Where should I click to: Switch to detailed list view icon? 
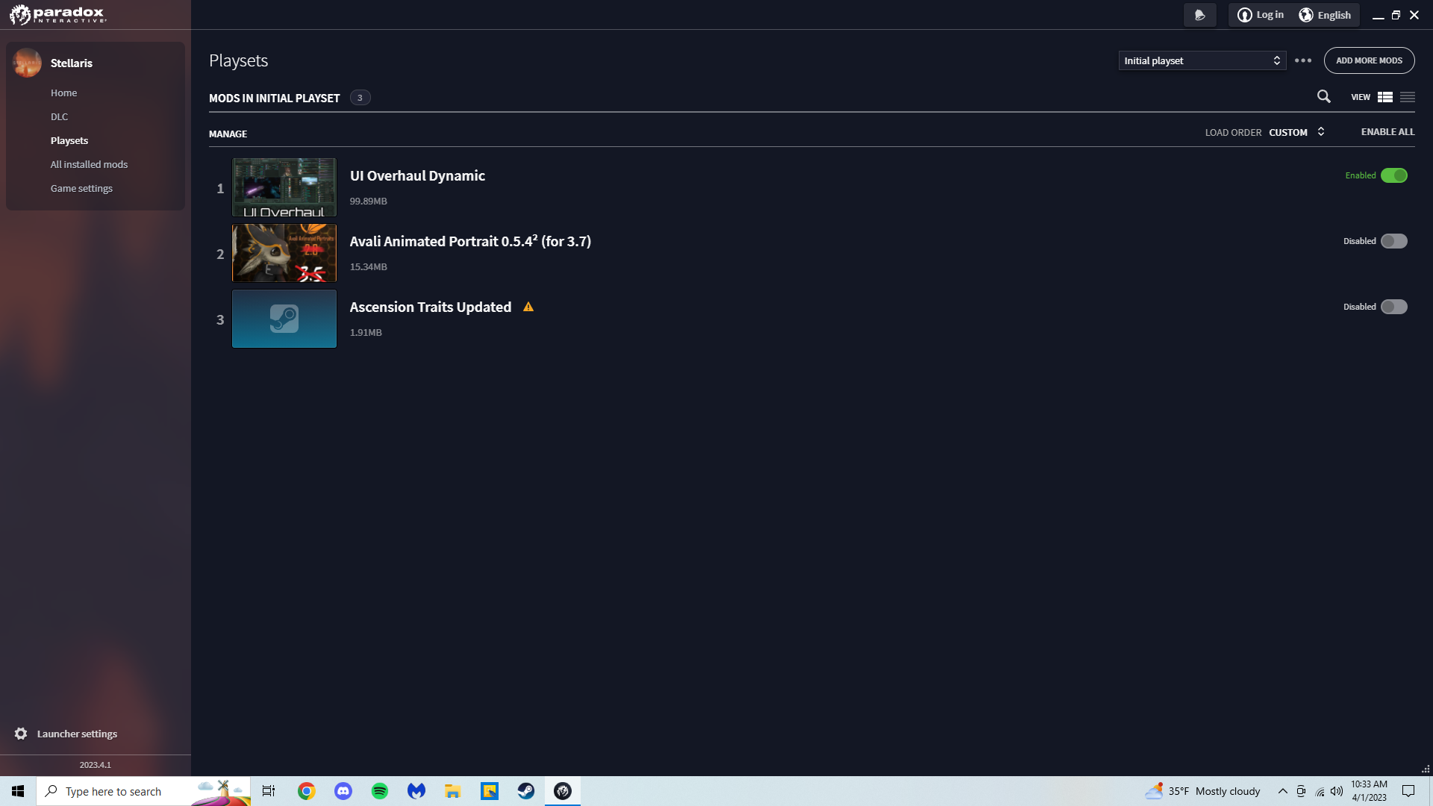click(x=1385, y=97)
